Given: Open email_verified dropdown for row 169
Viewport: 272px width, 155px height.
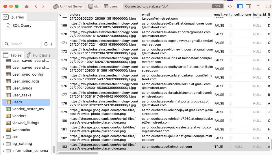Looking at the screenshot, I should click(230, 25).
